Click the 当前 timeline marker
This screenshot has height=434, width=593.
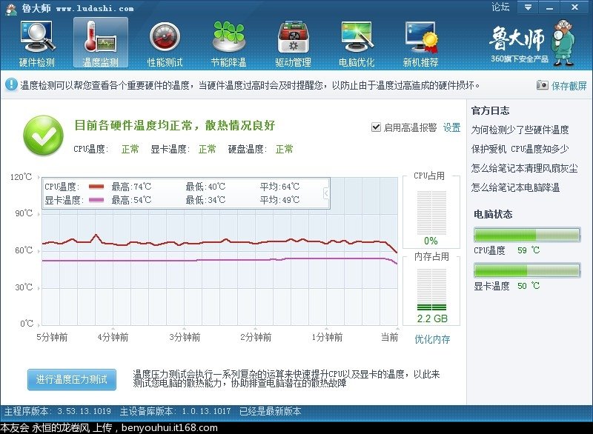[x=390, y=337]
